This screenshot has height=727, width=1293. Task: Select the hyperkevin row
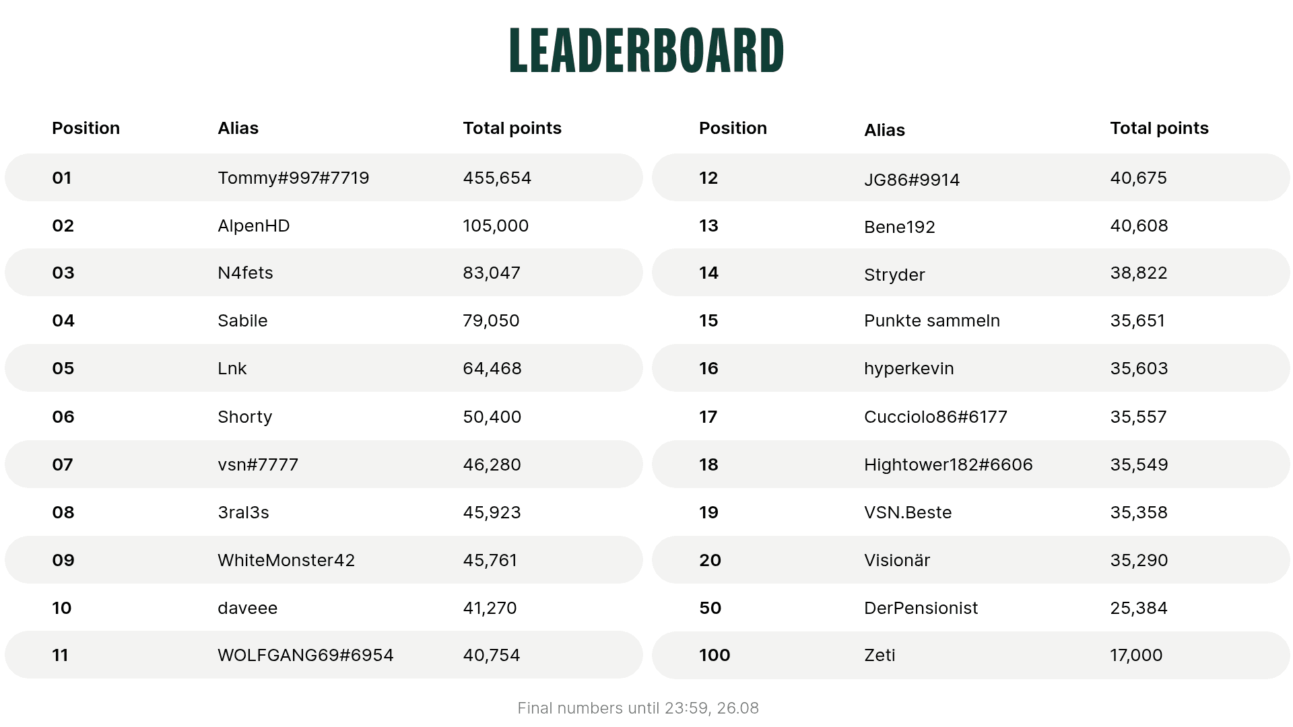971,368
